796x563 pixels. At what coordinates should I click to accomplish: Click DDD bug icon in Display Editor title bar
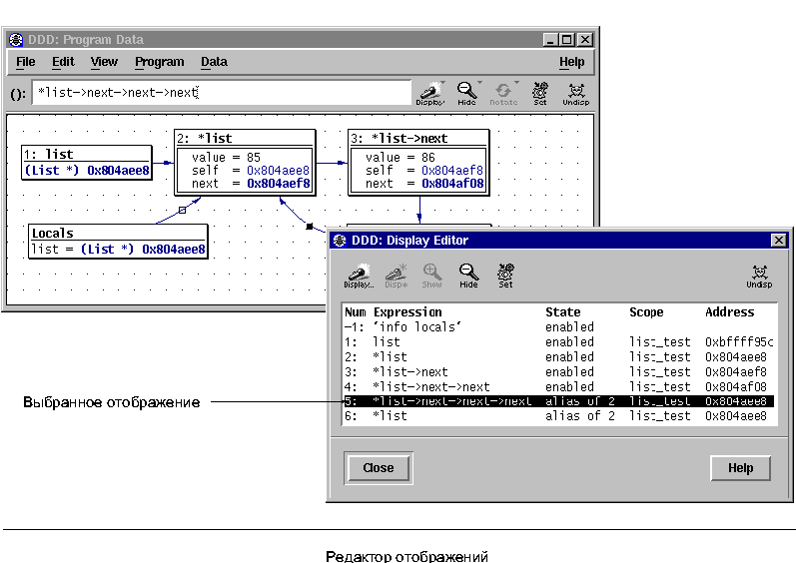[340, 240]
